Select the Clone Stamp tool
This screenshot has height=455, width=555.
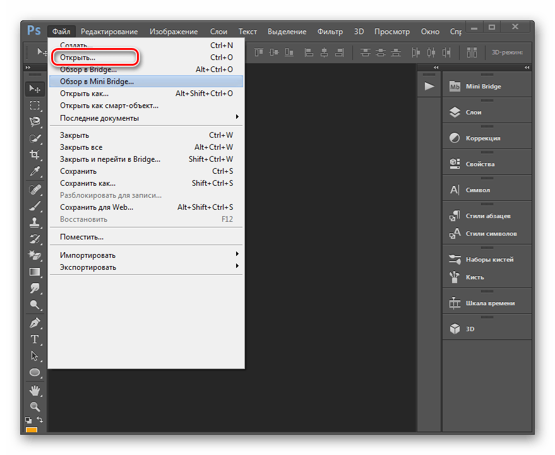coord(35,222)
